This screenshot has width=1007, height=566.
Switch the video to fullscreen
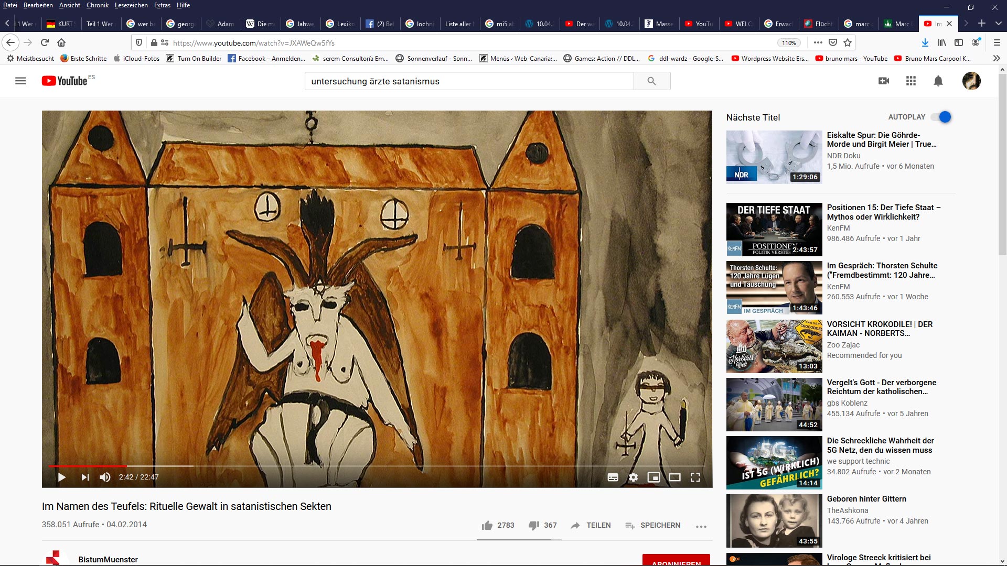click(x=695, y=477)
